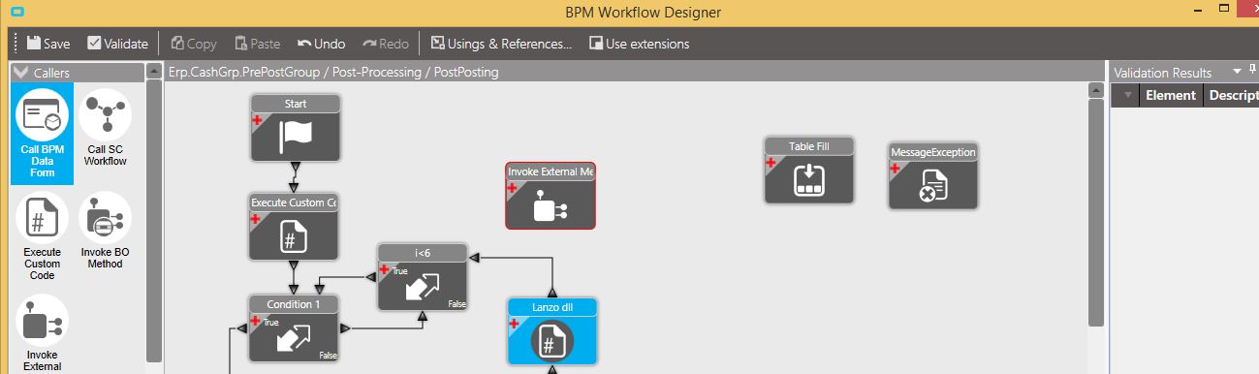
Task: Select the Lanzo dll code node
Action: (x=551, y=331)
